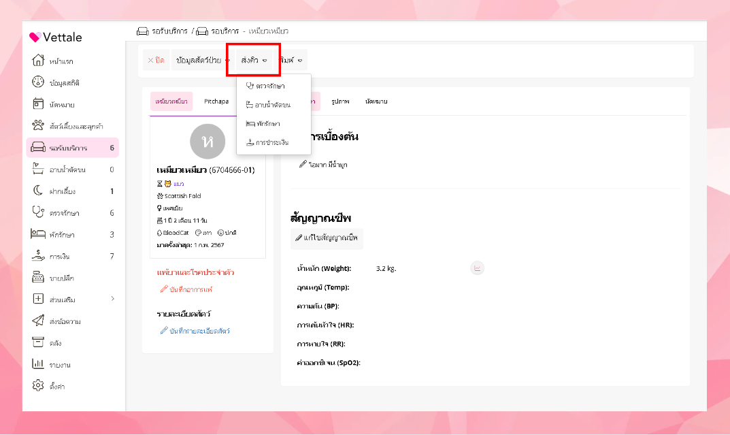Open ส่วนเสริม plus-box icon
Screen dimensions: 730x435
[38, 299]
